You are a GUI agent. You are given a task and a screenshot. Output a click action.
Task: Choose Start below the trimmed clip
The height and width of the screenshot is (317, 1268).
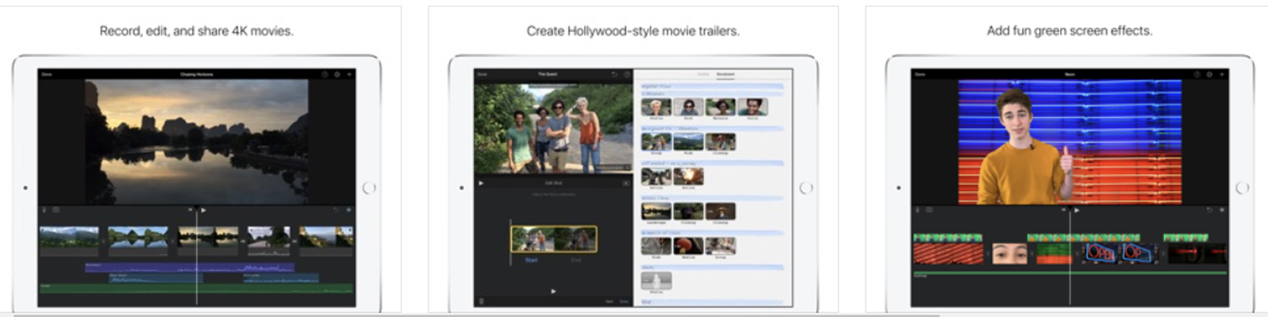click(x=532, y=260)
